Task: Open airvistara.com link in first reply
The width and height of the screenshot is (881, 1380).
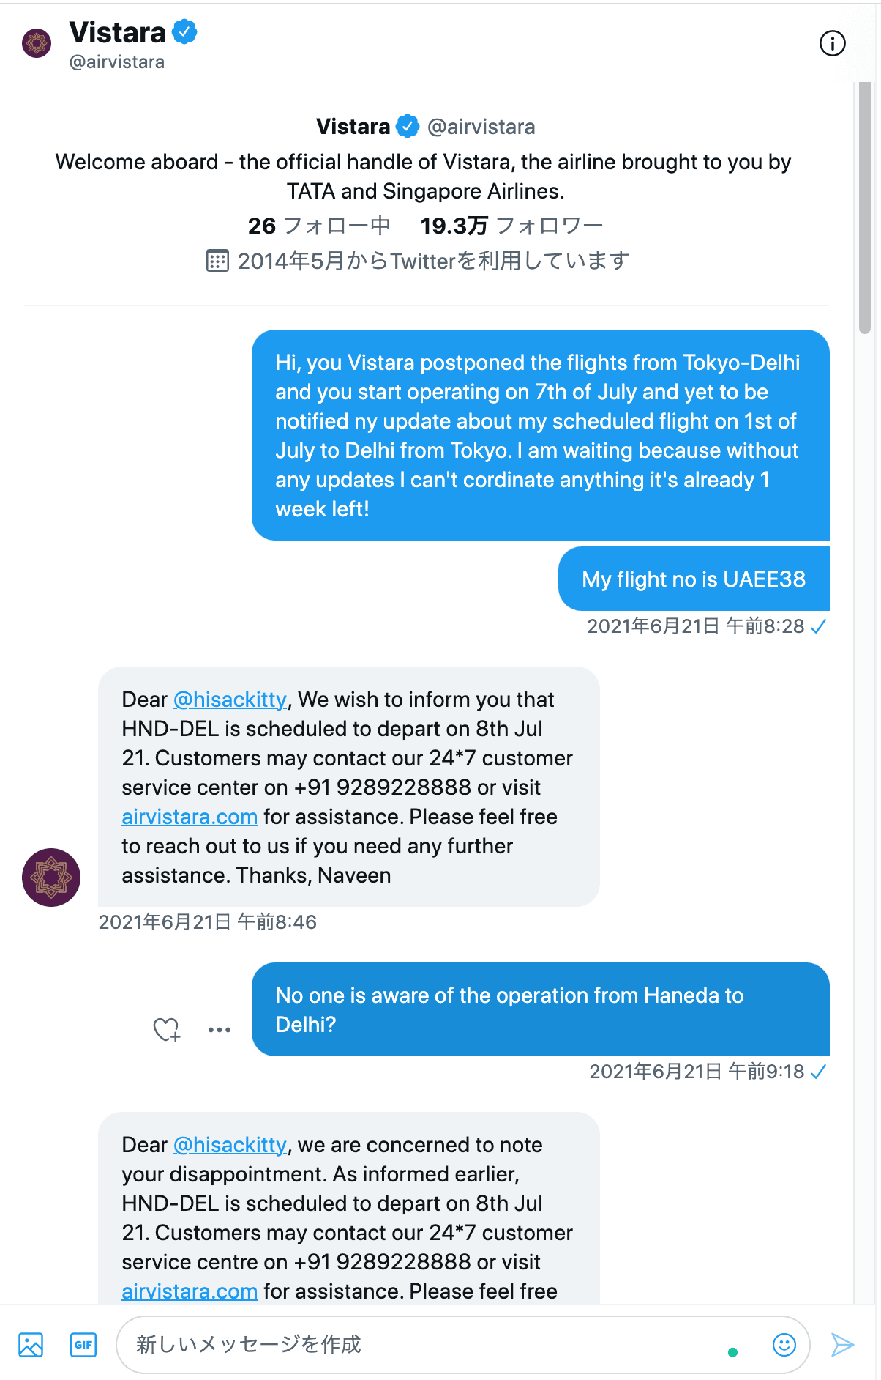Action: (190, 817)
